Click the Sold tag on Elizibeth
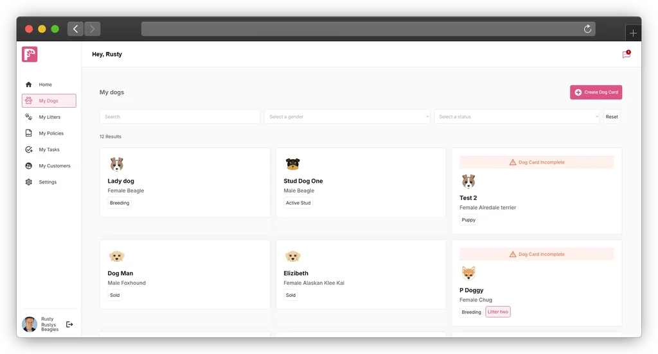658x354 pixels. [x=290, y=295]
